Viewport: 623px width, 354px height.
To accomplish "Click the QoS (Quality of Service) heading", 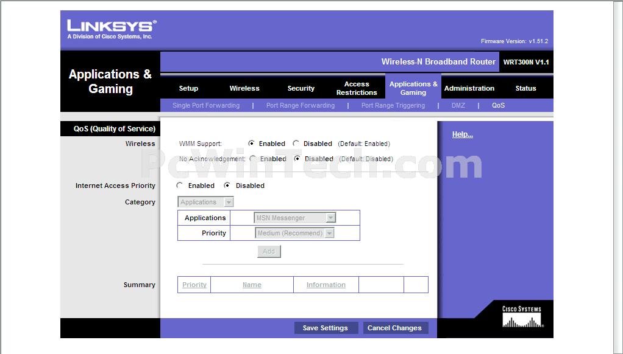I will click(x=115, y=129).
